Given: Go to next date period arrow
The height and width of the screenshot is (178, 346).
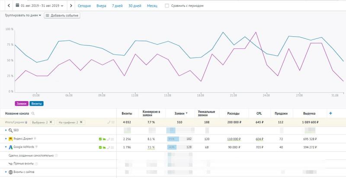Looking at the screenshot, I should pos(71,6).
